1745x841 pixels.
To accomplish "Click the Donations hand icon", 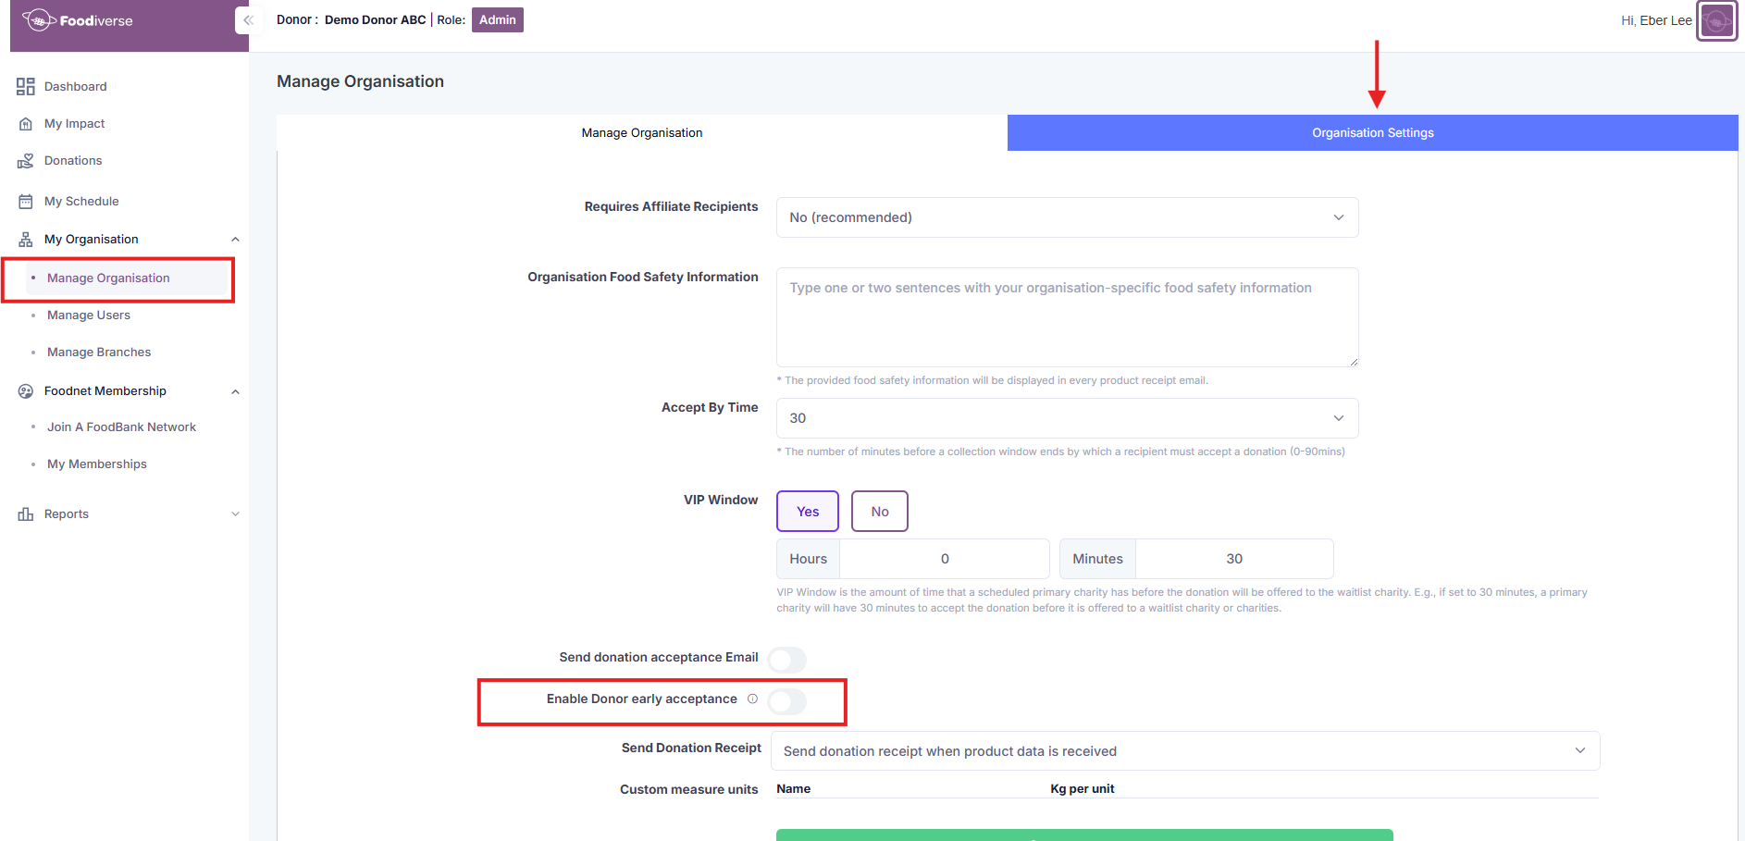I will pos(26,161).
